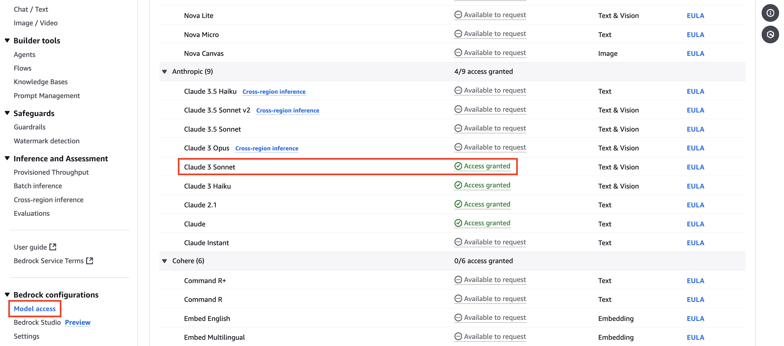
Task: Click Preview link next to Bedrock Studio
Action: [x=78, y=322]
